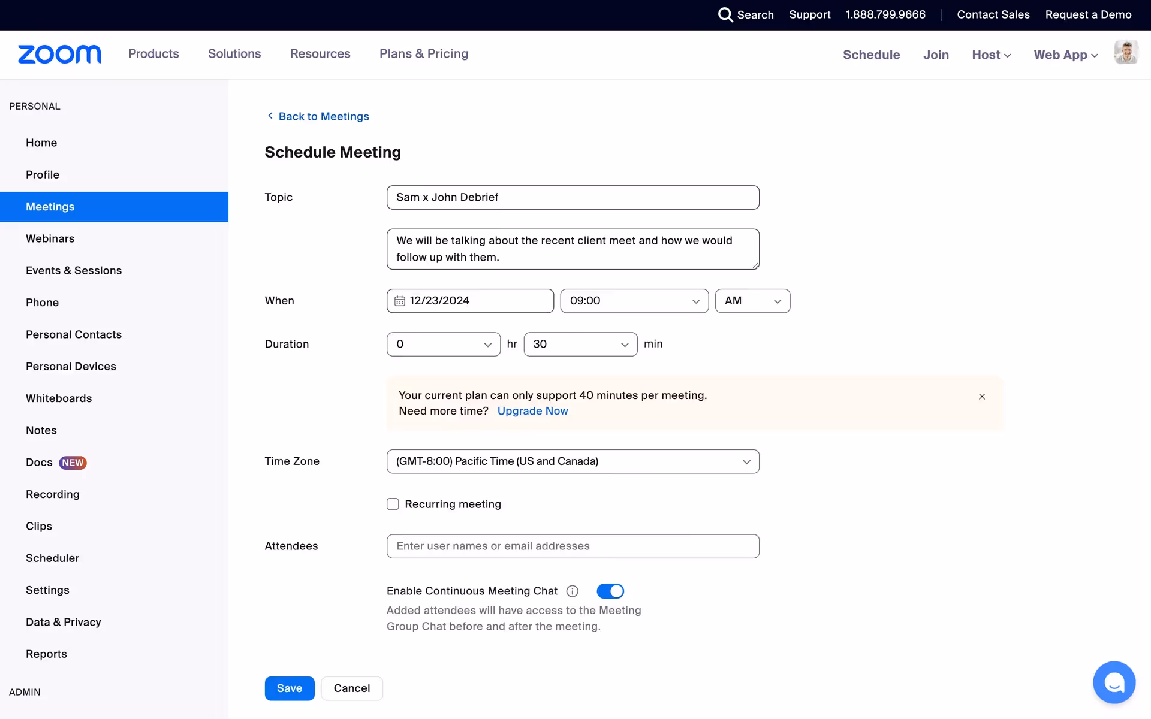Open the chat support bubble
Screen dimensions: 1151x719
click(x=1113, y=682)
